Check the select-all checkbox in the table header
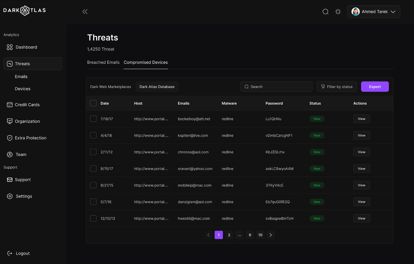Screen dimensions: 414x264 [93, 103]
